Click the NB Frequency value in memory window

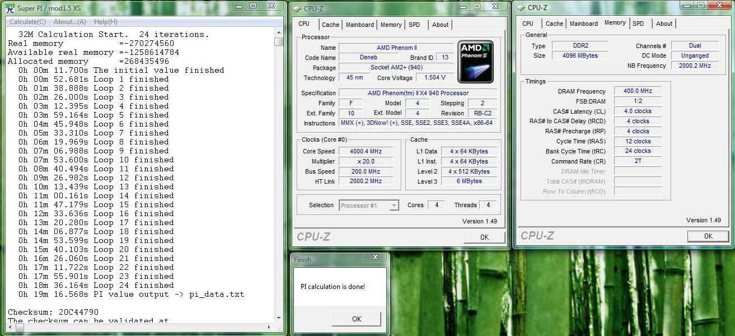[695, 66]
